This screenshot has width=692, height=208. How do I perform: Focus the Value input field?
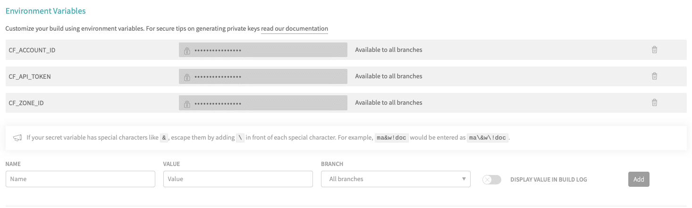(x=238, y=179)
